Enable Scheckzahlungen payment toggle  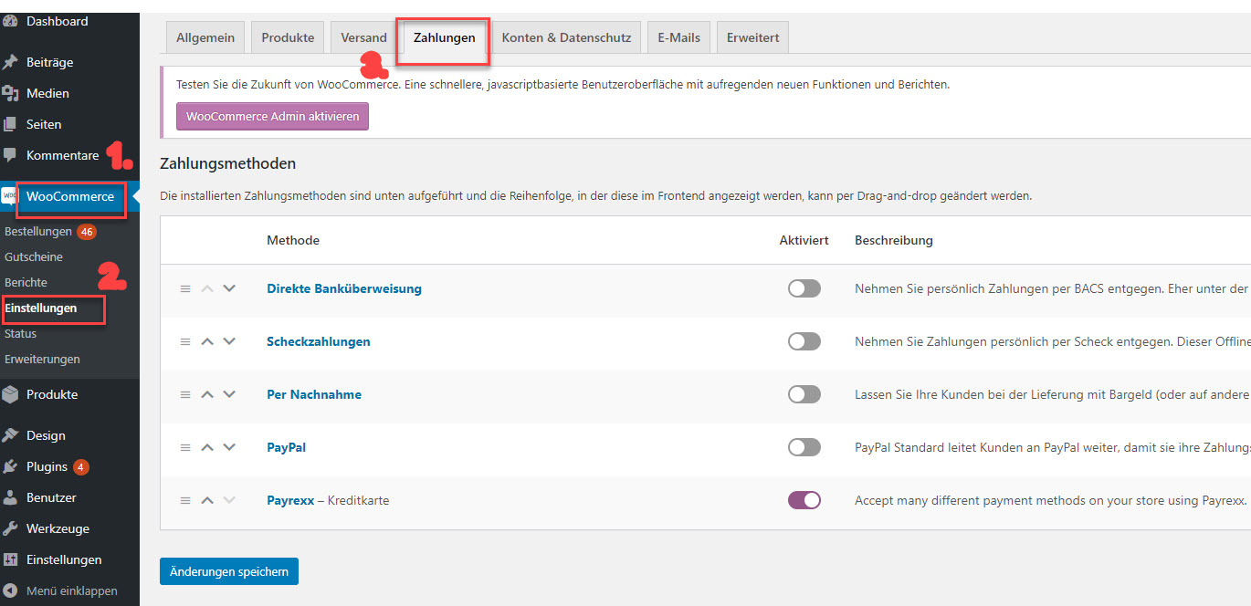804,341
